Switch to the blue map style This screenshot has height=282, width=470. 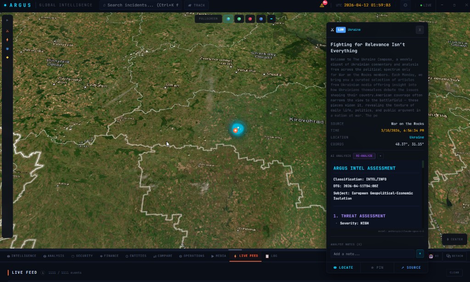tap(261, 19)
